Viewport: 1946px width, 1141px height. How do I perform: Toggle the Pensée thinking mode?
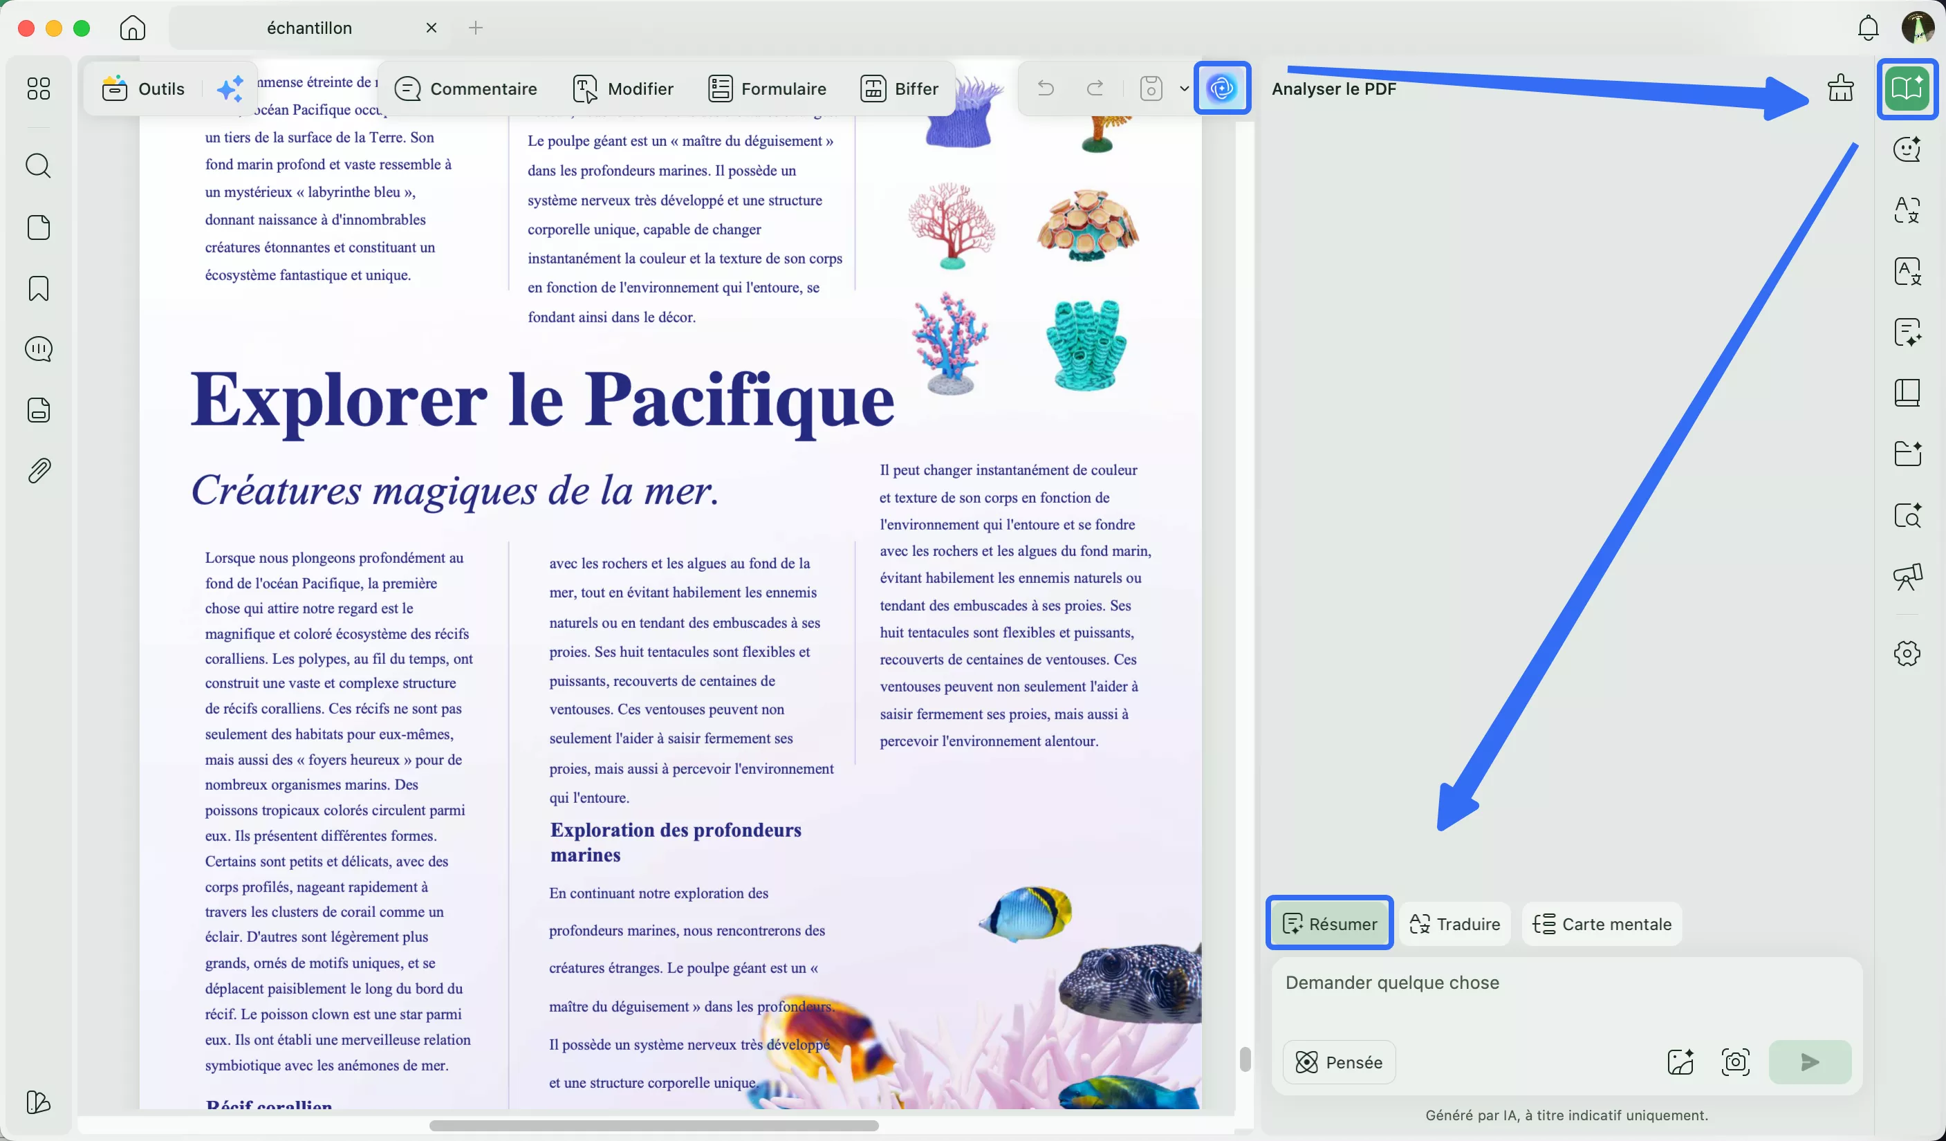(1339, 1062)
